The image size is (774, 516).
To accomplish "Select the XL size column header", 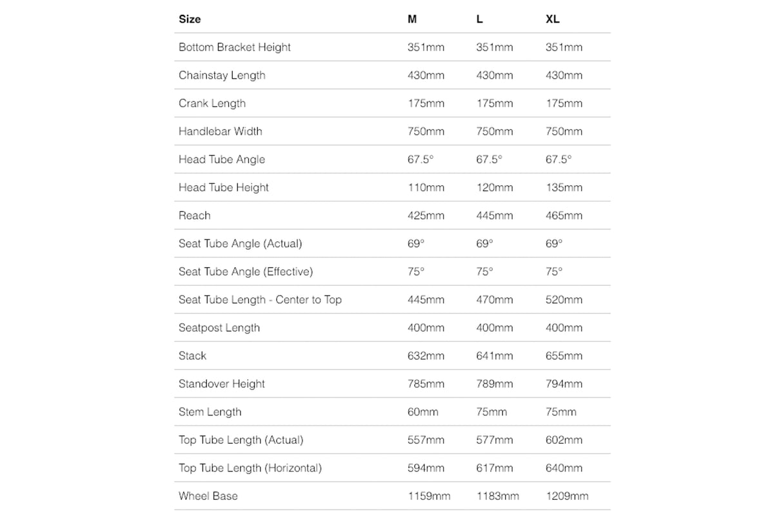I will (x=553, y=19).
